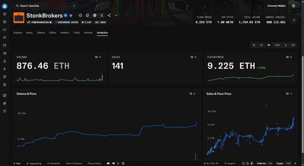
Task: Switch to Pro mode
Action: (x=270, y=163)
